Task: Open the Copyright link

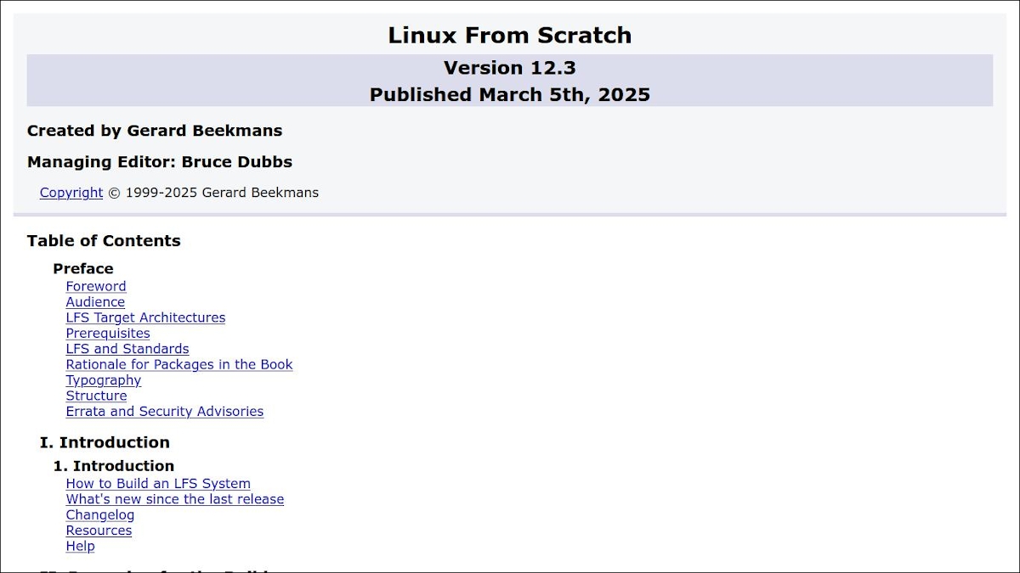Action: pos(71,193)
